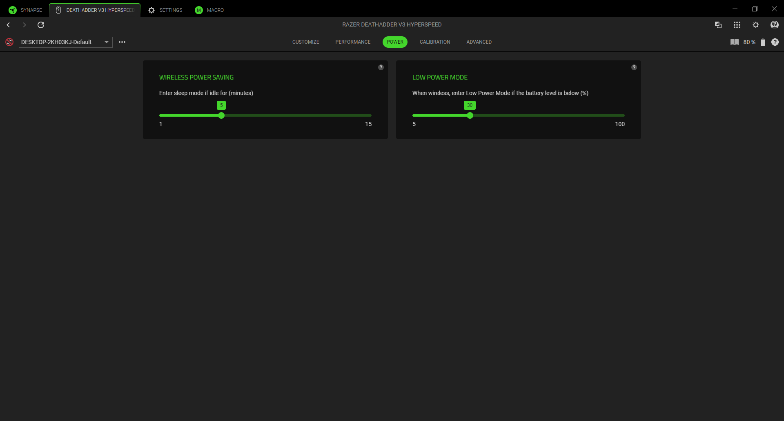This screenshot has width=784, height=421.
Task: Close the Synapse window
Action: [x=774, y=9]
